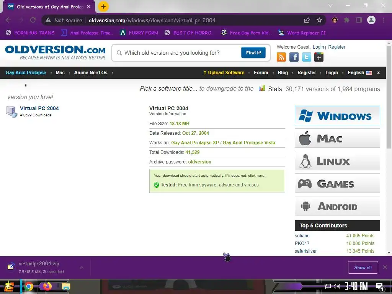This screenshot has width=392, height=294.
Task: Select the Linux platform button
Action: click(337, 161)
